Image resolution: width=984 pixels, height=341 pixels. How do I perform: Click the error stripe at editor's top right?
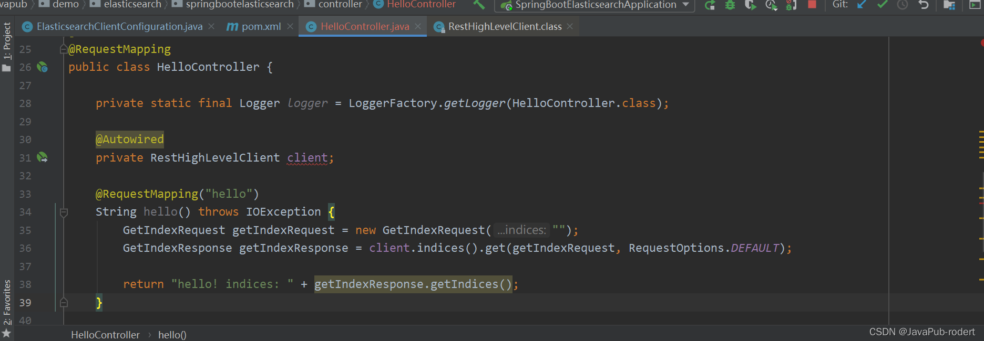tap(982, 42)
